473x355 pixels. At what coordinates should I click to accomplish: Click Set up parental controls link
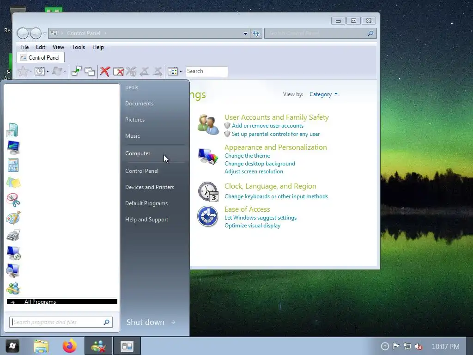pyautogui.click(x=275, y=134)
